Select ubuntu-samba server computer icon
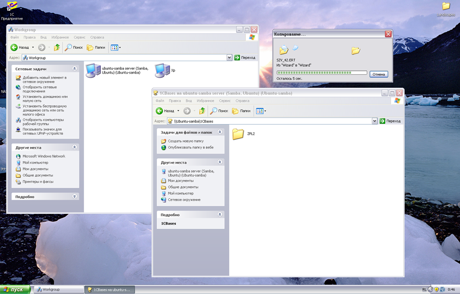This screenshot has height=294, width=460. (x=93, y=70)
